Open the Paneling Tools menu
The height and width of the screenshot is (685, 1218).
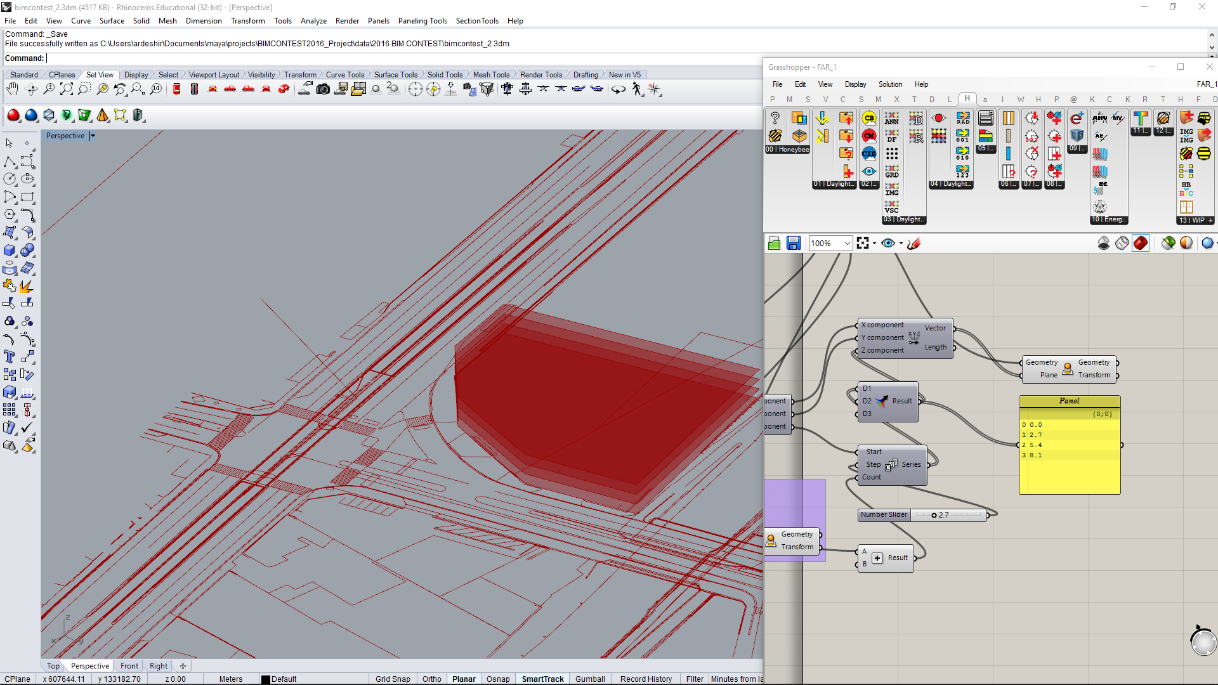pos(422,21)
